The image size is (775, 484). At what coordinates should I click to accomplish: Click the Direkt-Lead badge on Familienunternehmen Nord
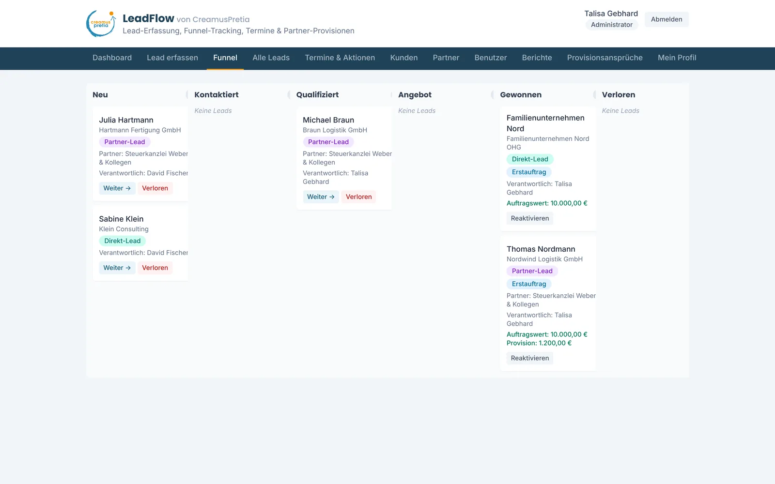click(530, 159)
